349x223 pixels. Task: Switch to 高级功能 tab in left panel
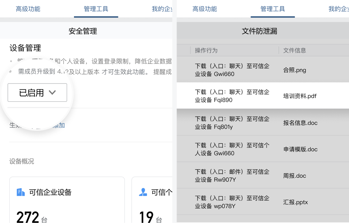pyautogui.click(x=28, y=9)
